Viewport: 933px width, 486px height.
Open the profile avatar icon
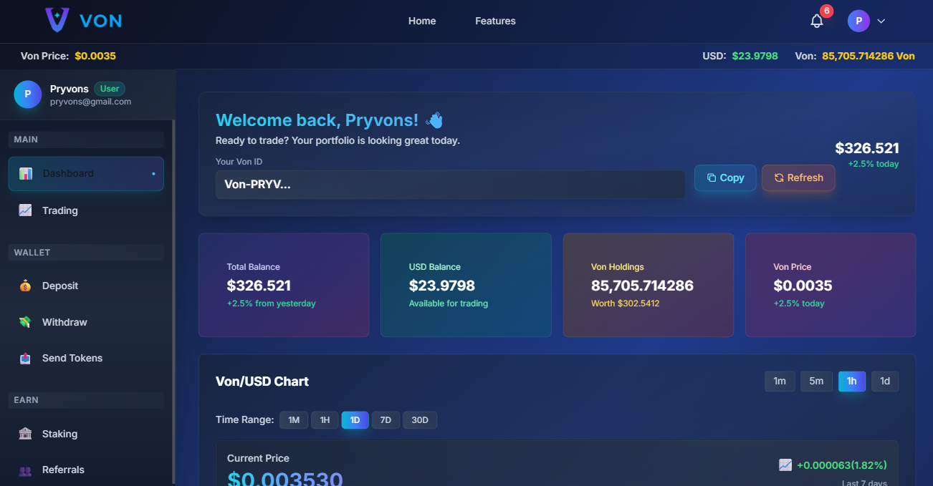pos(858,21)
